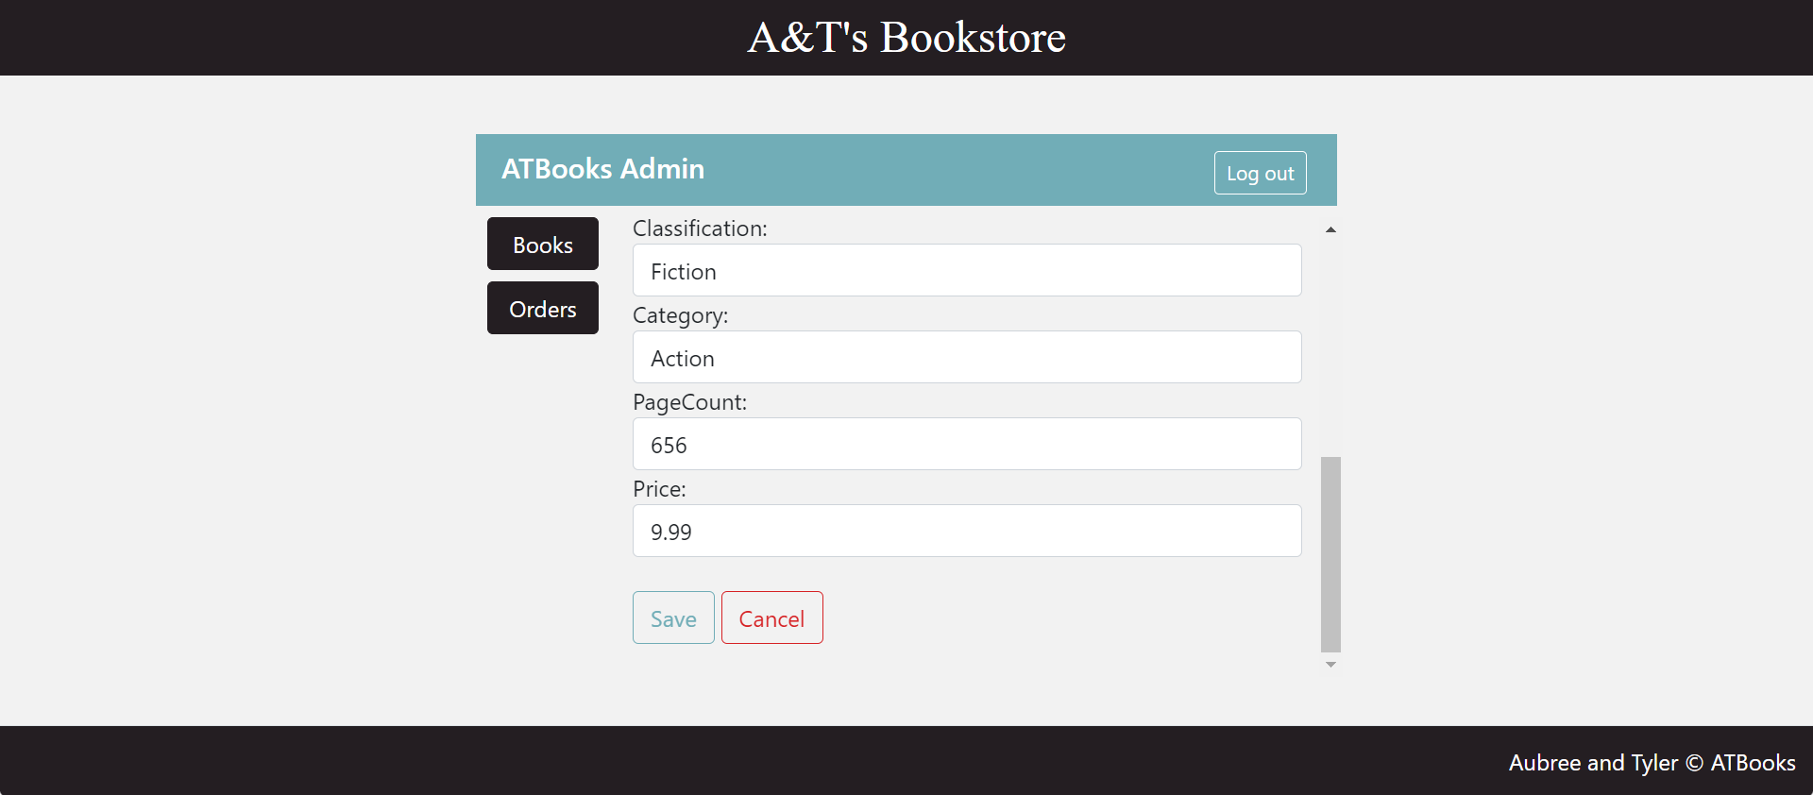
Task: Click the Category: label
Action: click(680, 315)
